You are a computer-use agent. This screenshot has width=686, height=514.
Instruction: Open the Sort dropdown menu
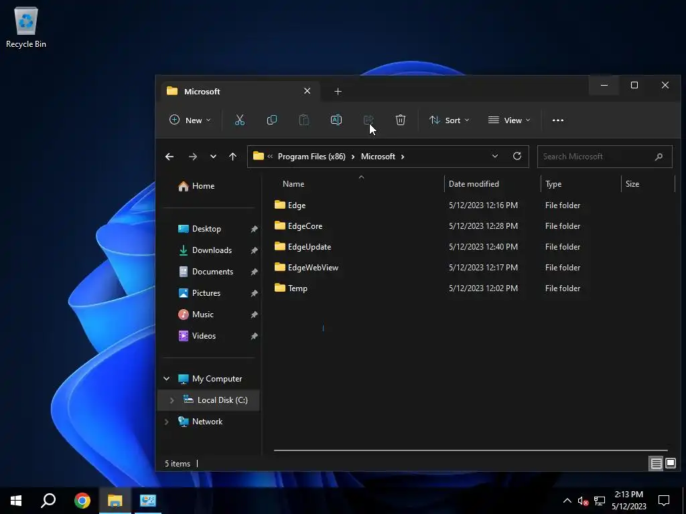click(450, 120)
